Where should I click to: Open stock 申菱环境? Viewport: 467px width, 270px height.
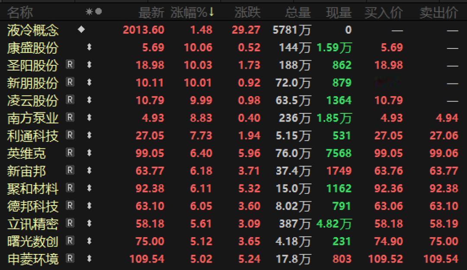pos(33,259)
